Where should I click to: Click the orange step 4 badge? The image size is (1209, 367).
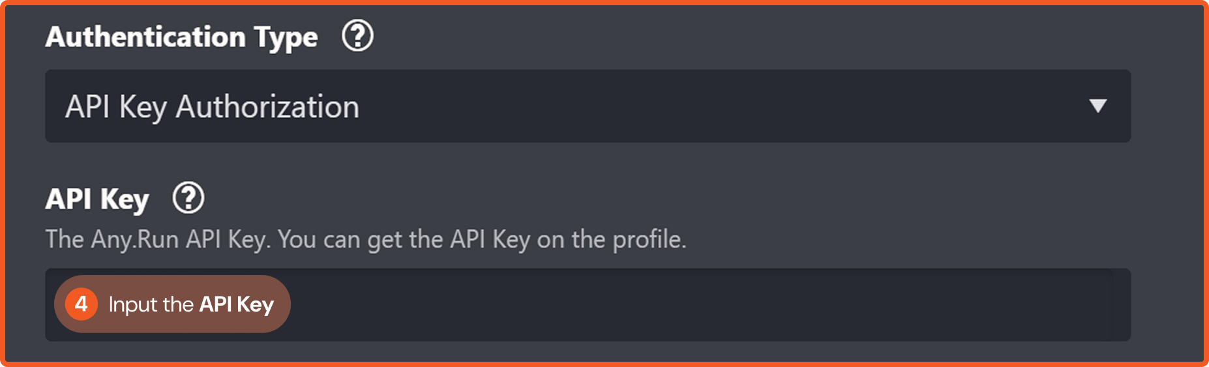click(82, 304)
